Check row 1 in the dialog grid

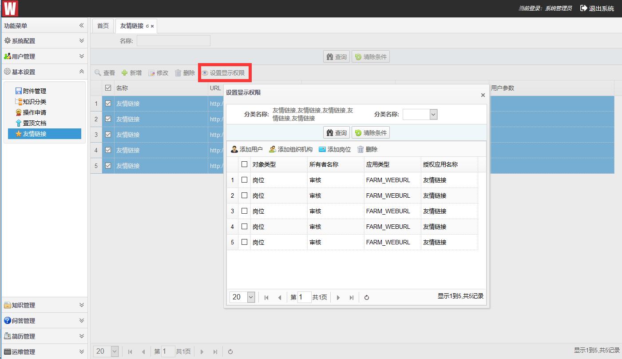tap(244, 180)
